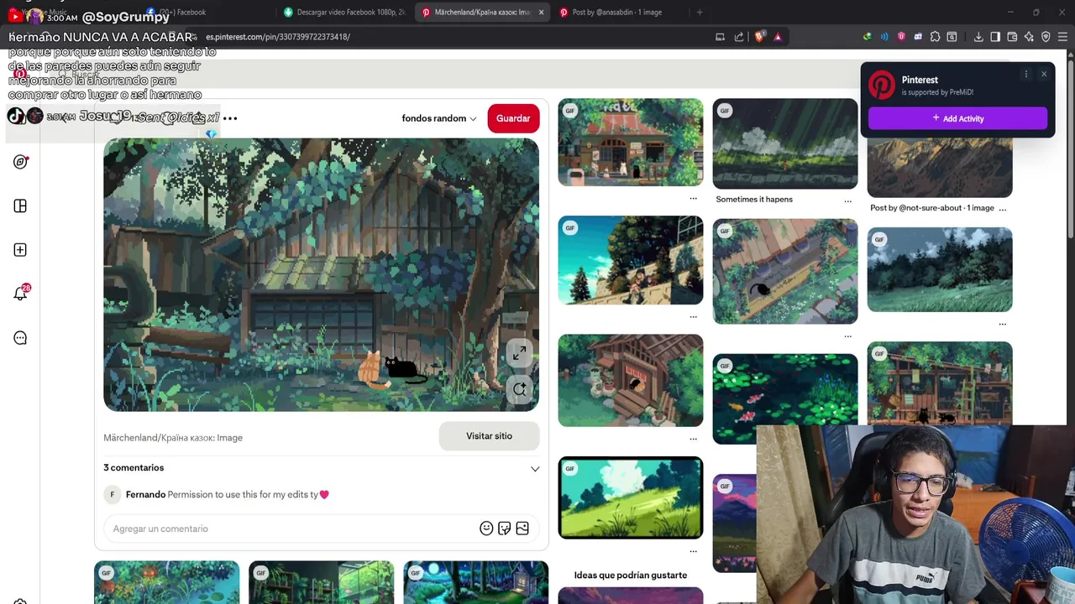The height and width of the screenshot is (604, 1075).
Task: Click the Brave Shields lion icon
Action: coord(760,37)
